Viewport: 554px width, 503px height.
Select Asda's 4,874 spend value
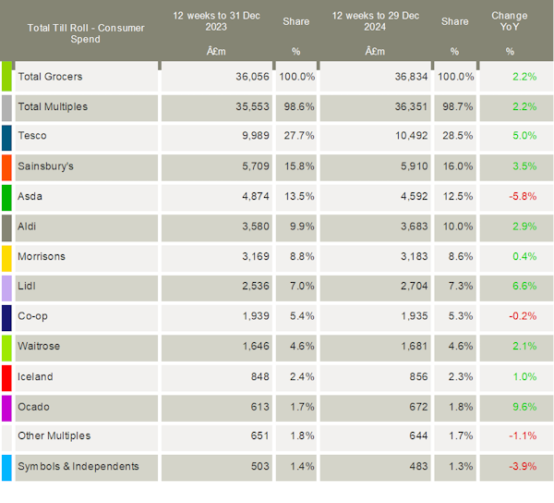(x=256, y=196)
